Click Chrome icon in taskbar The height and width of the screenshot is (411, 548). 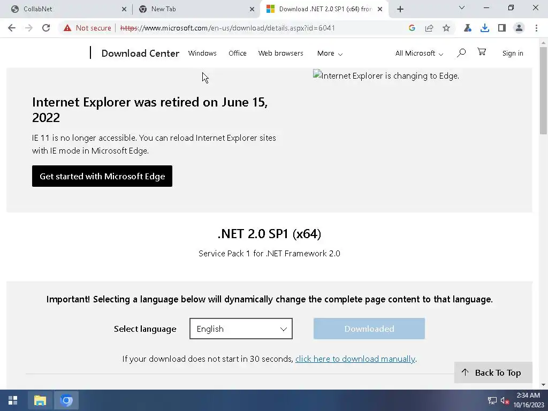click(66, 400)
